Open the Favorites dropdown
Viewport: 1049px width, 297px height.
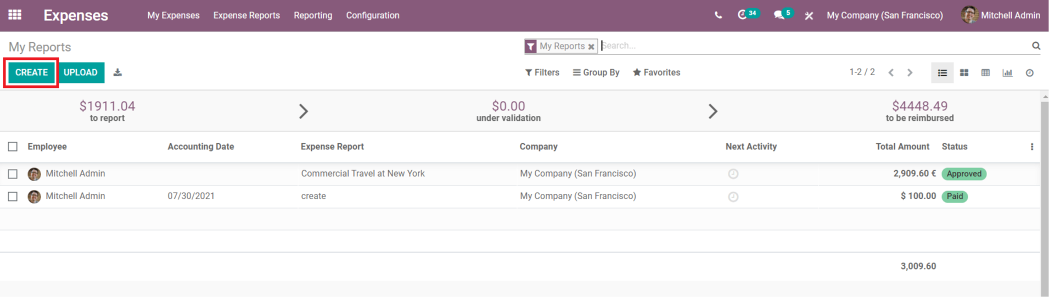click(x=657, y=72)
